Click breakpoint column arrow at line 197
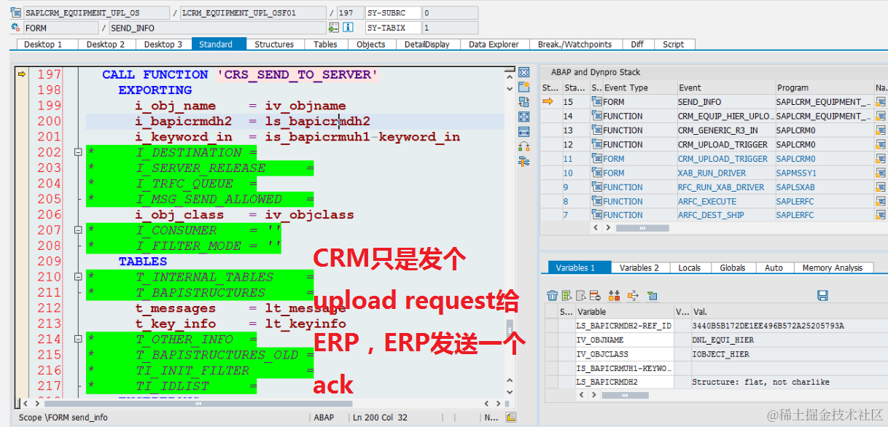 tap(22, 74)
